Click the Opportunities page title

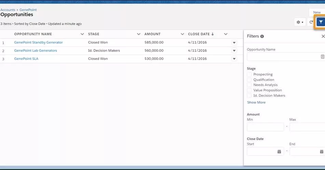pyautogui.click(x=17, y=14)
